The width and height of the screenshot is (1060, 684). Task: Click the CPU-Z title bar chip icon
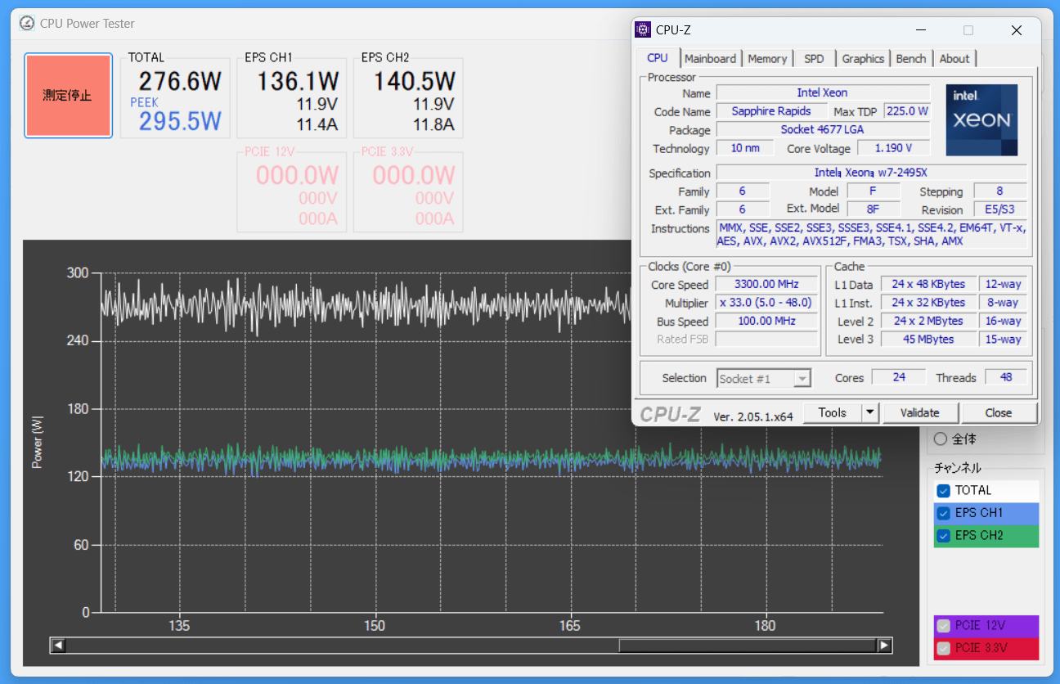(x=644, y=30)
